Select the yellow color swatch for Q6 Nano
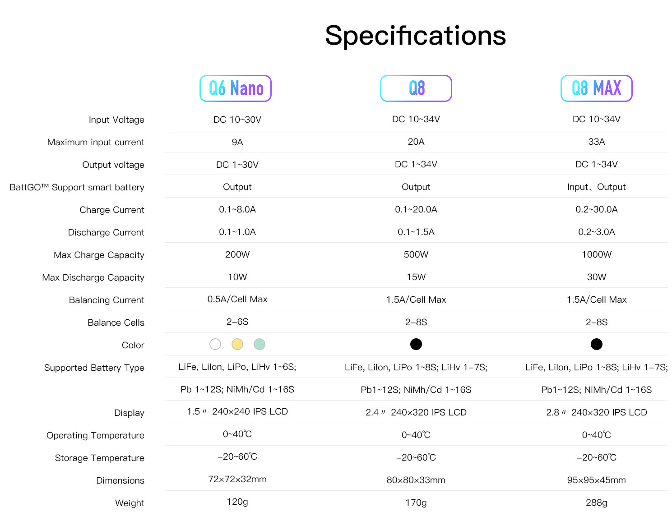 coord(237,344)
